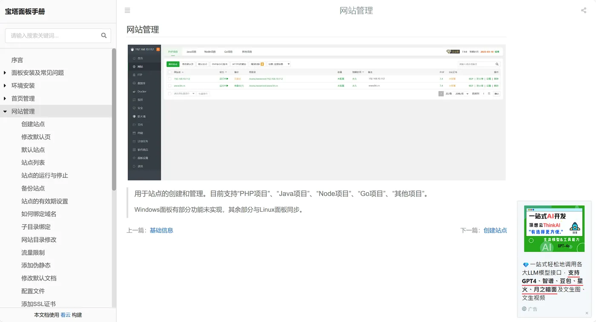
Task: Open the 配置文件 page
Action: point(33,291)
